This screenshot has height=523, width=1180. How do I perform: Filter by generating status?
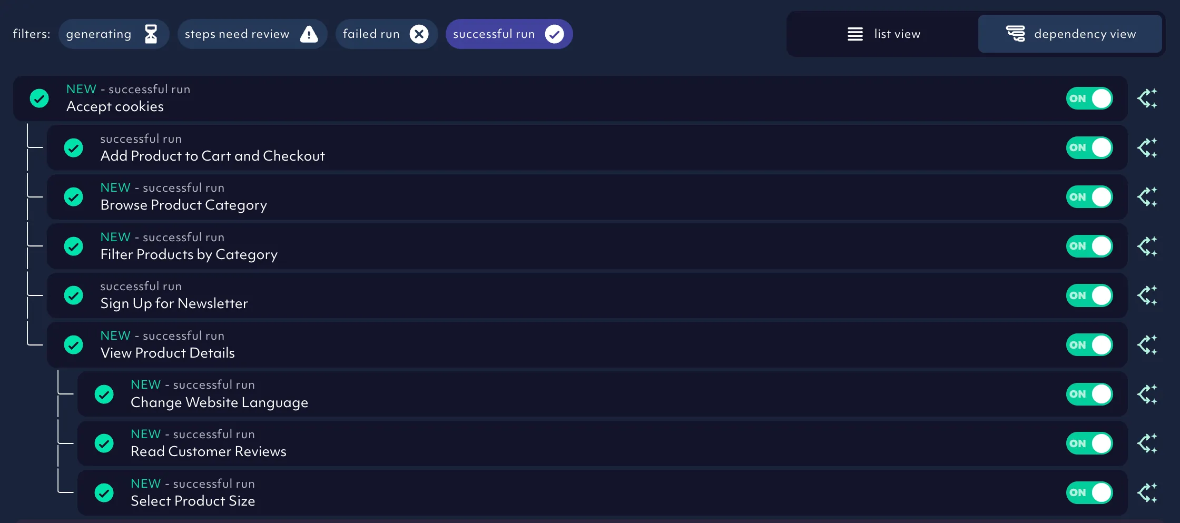[113, 34]
